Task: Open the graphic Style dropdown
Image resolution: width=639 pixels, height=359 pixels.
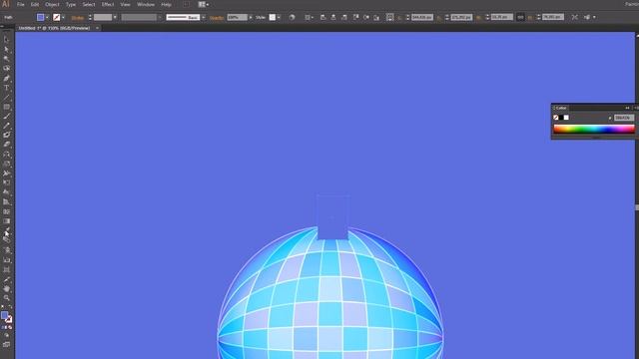Action: [279, 17]
